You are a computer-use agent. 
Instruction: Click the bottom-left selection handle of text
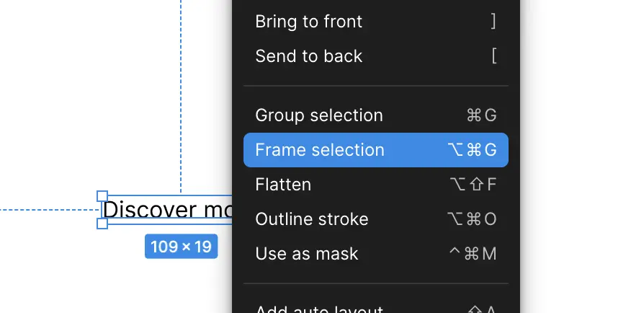102,224
